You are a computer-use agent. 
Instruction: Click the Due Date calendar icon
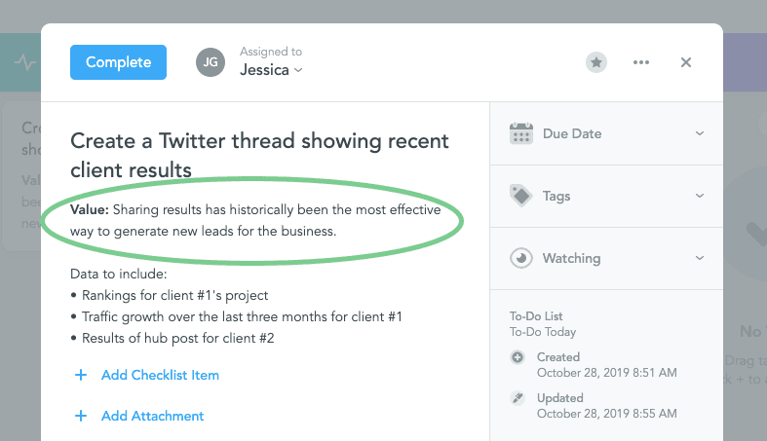tap(521, 133)
